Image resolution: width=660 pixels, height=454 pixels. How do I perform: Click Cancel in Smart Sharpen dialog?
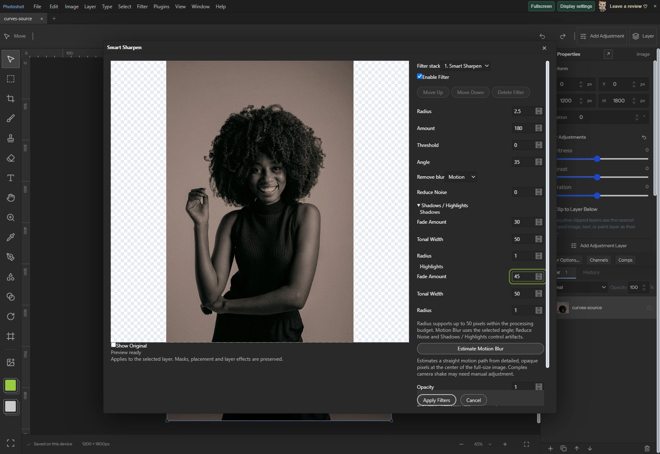click(x=474, y=400)
